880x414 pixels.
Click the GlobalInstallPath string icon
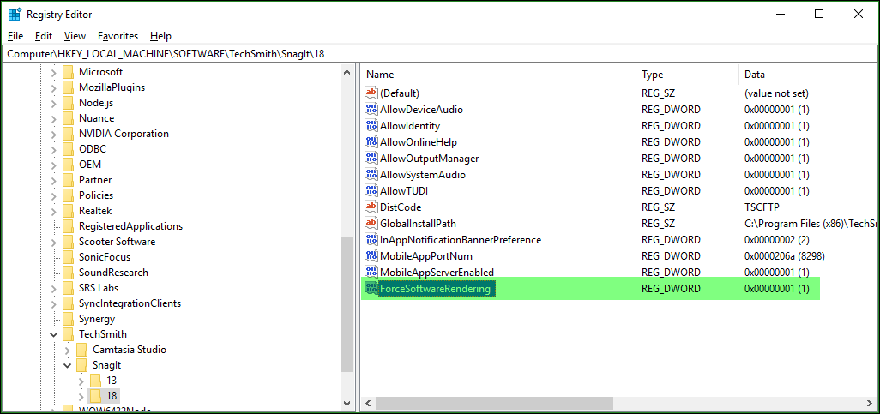[x=371, y=224]
